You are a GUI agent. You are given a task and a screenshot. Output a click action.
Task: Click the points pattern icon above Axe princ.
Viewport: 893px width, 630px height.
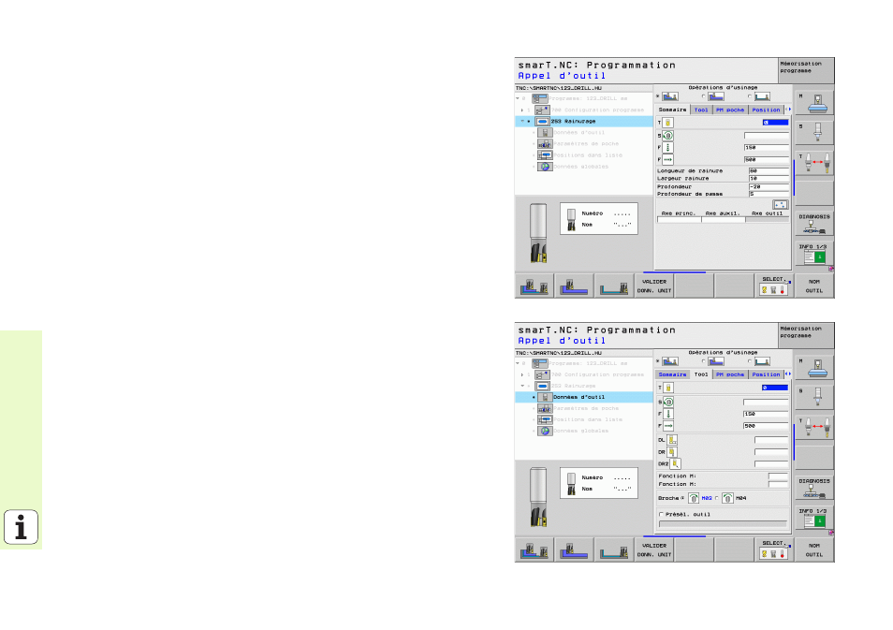point(780,204)
